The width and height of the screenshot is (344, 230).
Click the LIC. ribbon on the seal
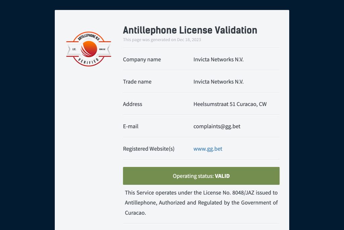(x=74, y=49)
